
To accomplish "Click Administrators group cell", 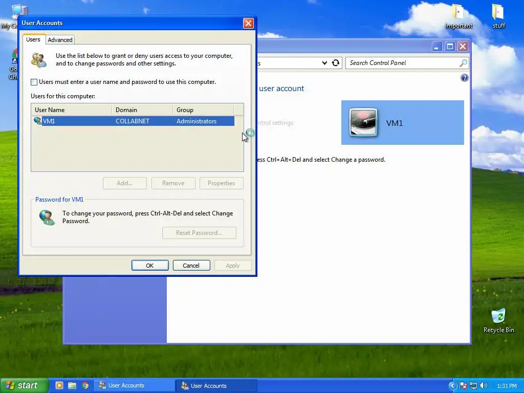I will tap(196, 121).
